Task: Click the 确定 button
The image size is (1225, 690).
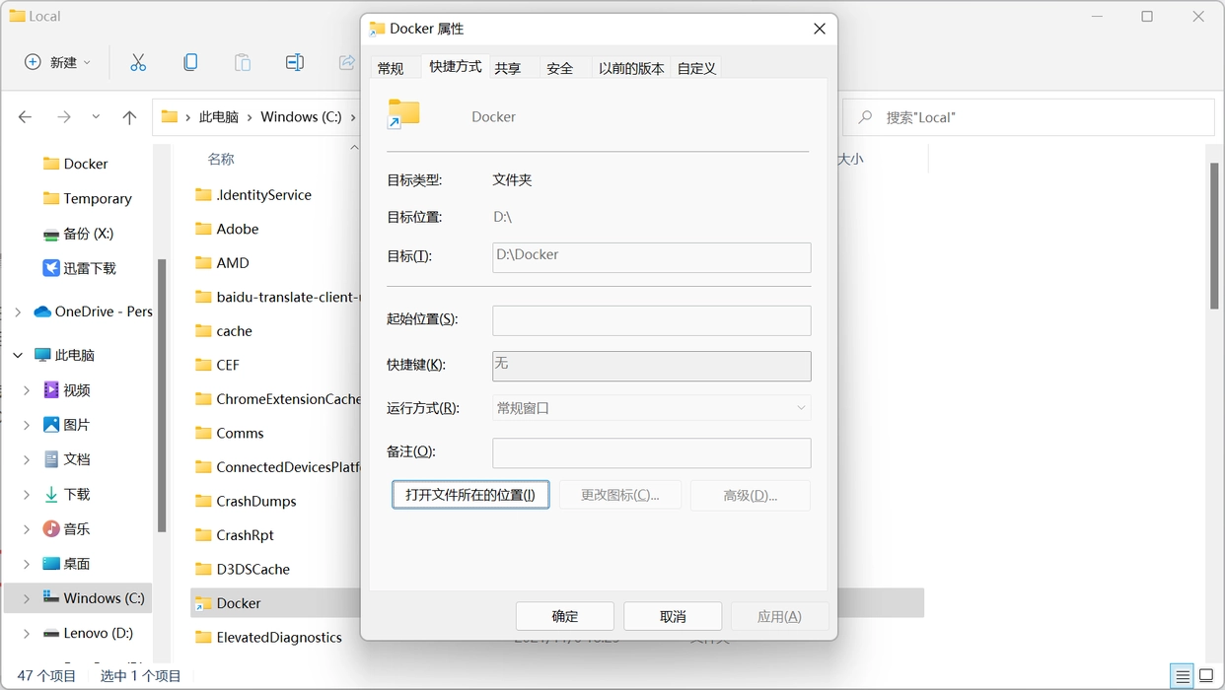Action: pos(565,616)
